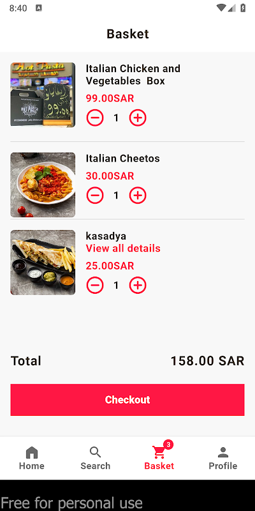The height and width of the screenshot is (511, 255).
Task: Tap the basket badge showing 3 items
Action: coord(168,444)
